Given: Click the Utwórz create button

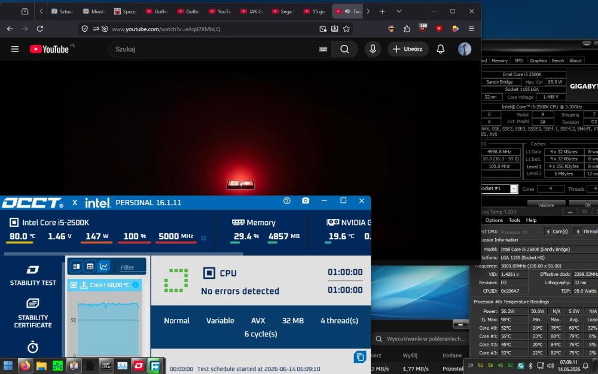Looking at the screenshot, I should coord(407,49).
